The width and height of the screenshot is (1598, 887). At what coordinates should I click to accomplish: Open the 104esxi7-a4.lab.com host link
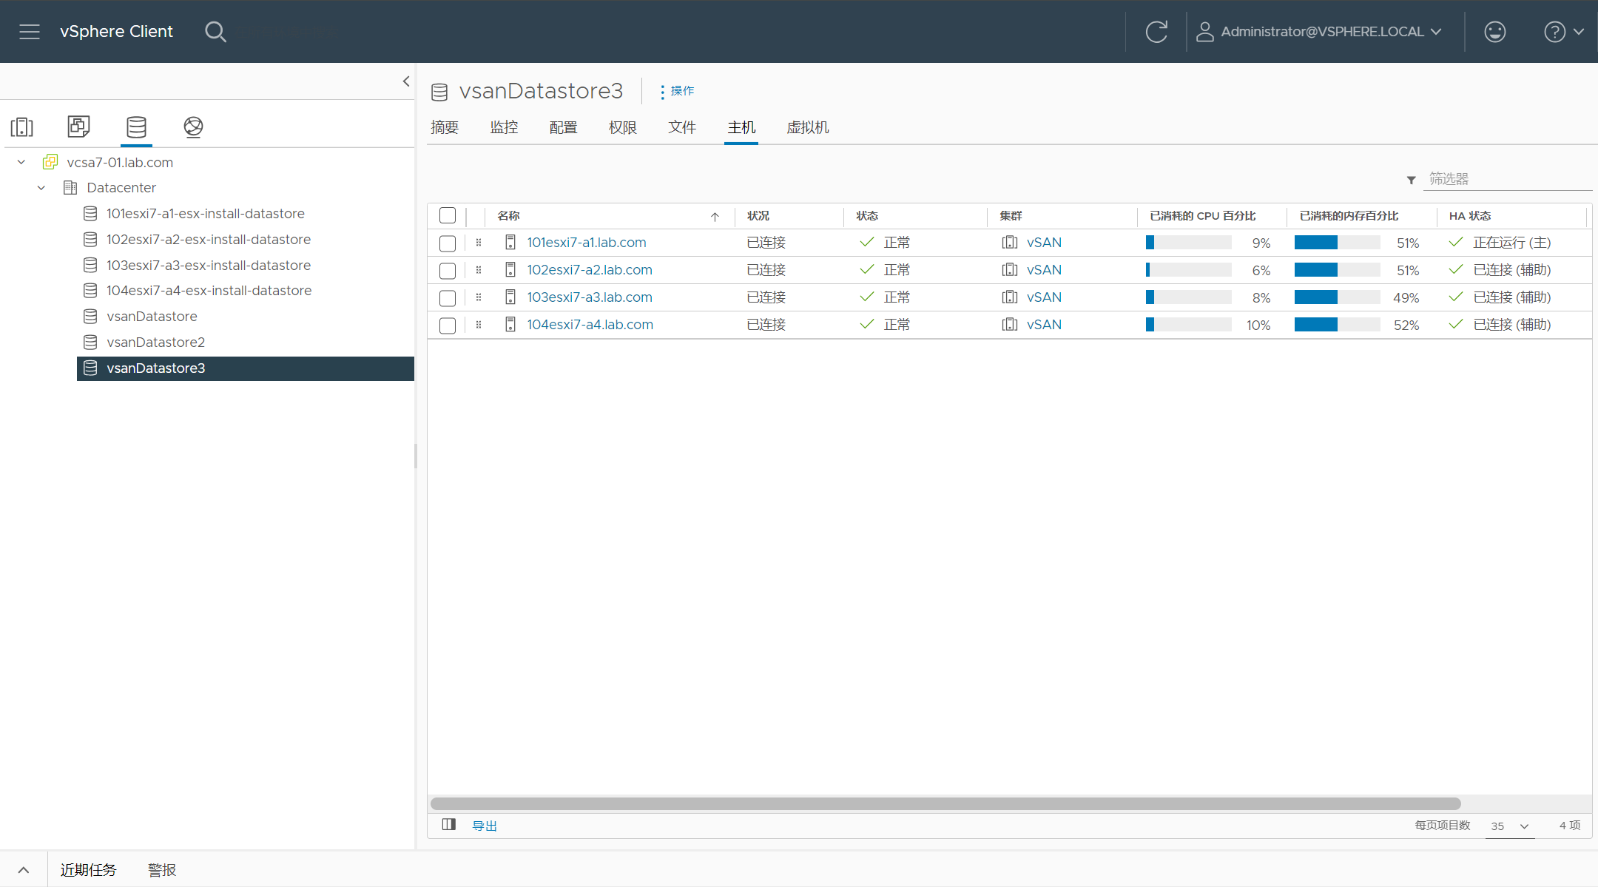[590, 325]
